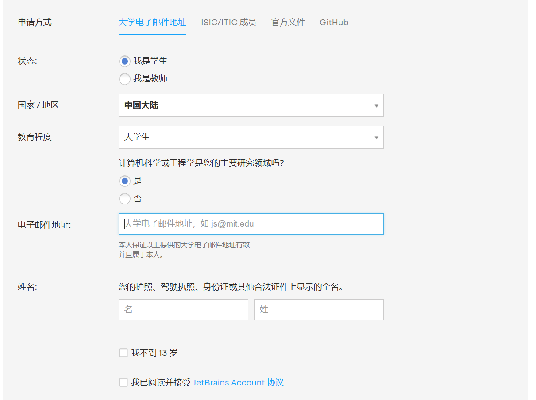The height and width of the screenshot is (400, 536).
Task: Switch to the ISIC/ITIC 成员 tab
Action: 228,23
